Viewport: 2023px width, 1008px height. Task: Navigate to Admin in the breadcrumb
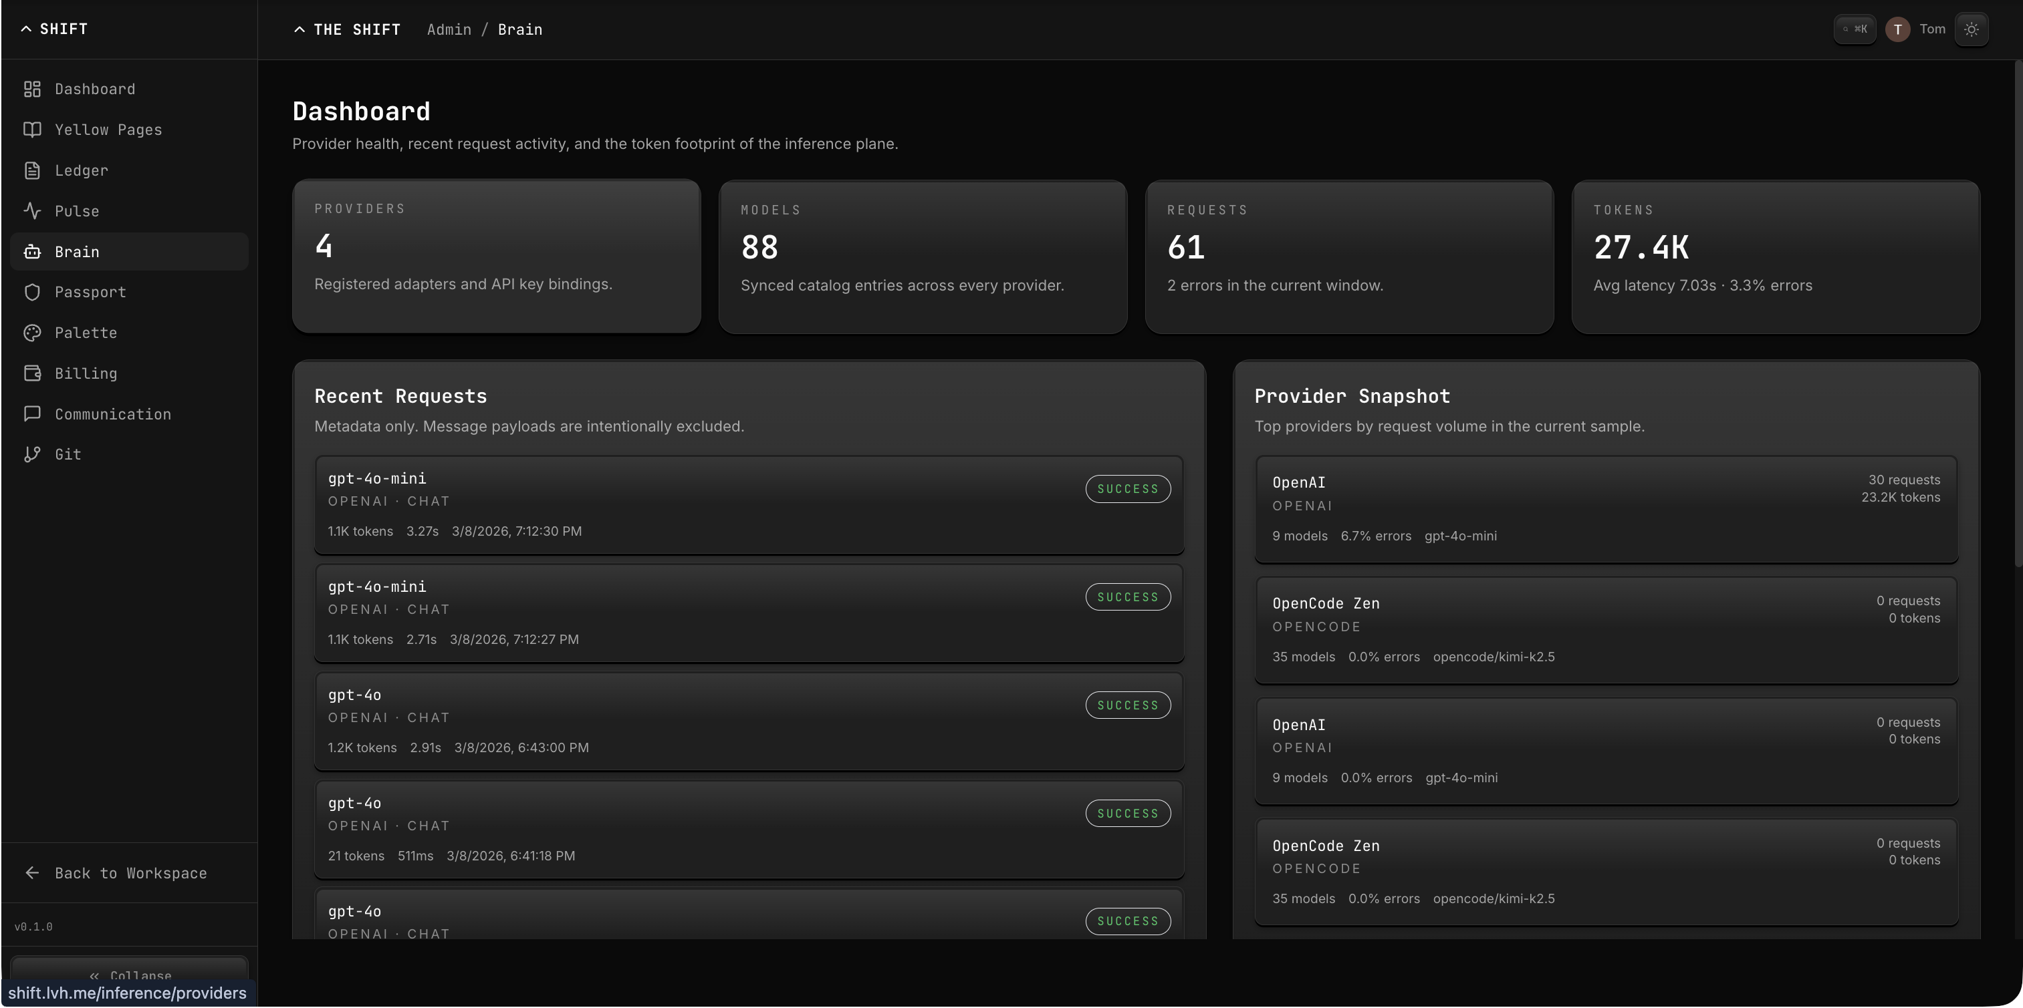coord(449,29)
